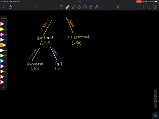This screenshot has height=119, width=159.
Task: Pick the selected orange pen preset
Action: click(3, 45)
